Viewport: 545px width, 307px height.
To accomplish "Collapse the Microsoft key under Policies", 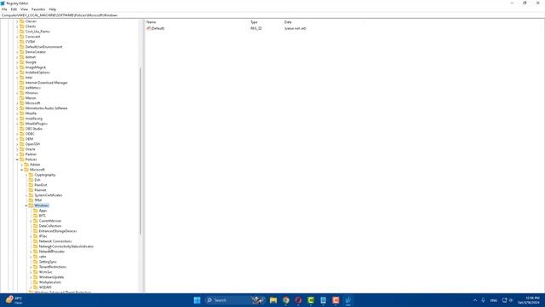I will pyautogui.click(x=21, y=170).
